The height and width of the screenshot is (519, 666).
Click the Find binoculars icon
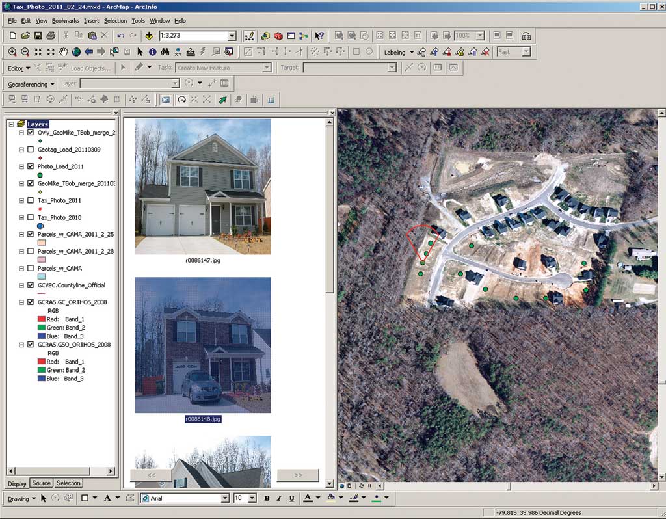tap(165, 52)
